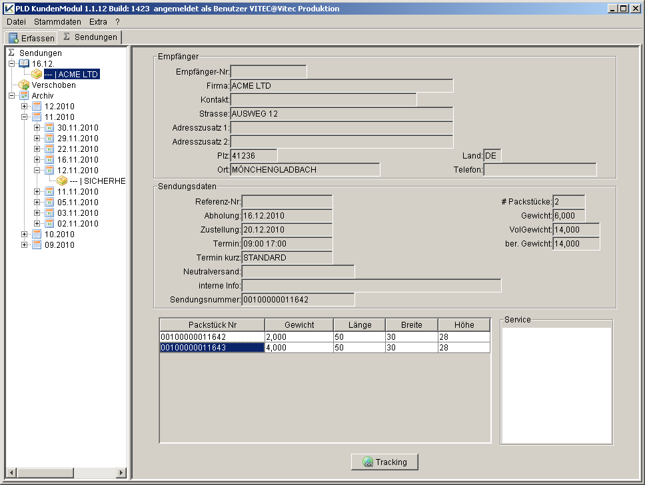
Task: Click the open book icon for 16.12.
Action: click(x=24, y=64)
